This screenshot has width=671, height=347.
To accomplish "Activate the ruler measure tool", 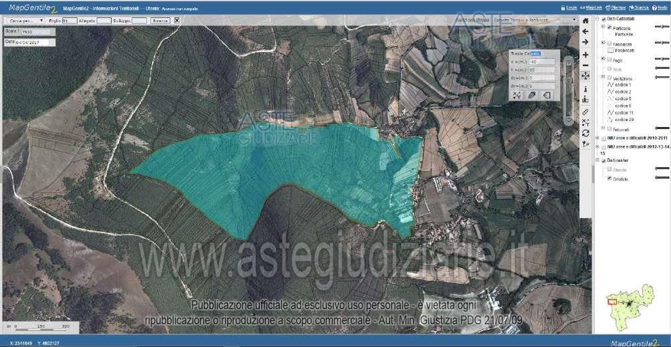I will click(x=585, y=111).
